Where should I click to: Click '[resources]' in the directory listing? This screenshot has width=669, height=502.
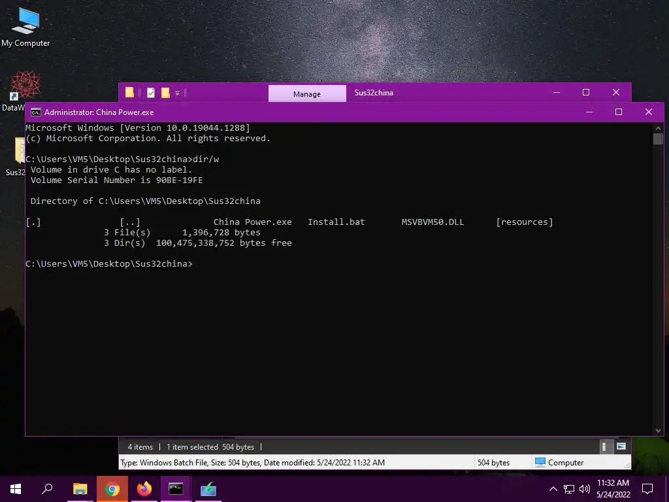(x=525, y=222)
